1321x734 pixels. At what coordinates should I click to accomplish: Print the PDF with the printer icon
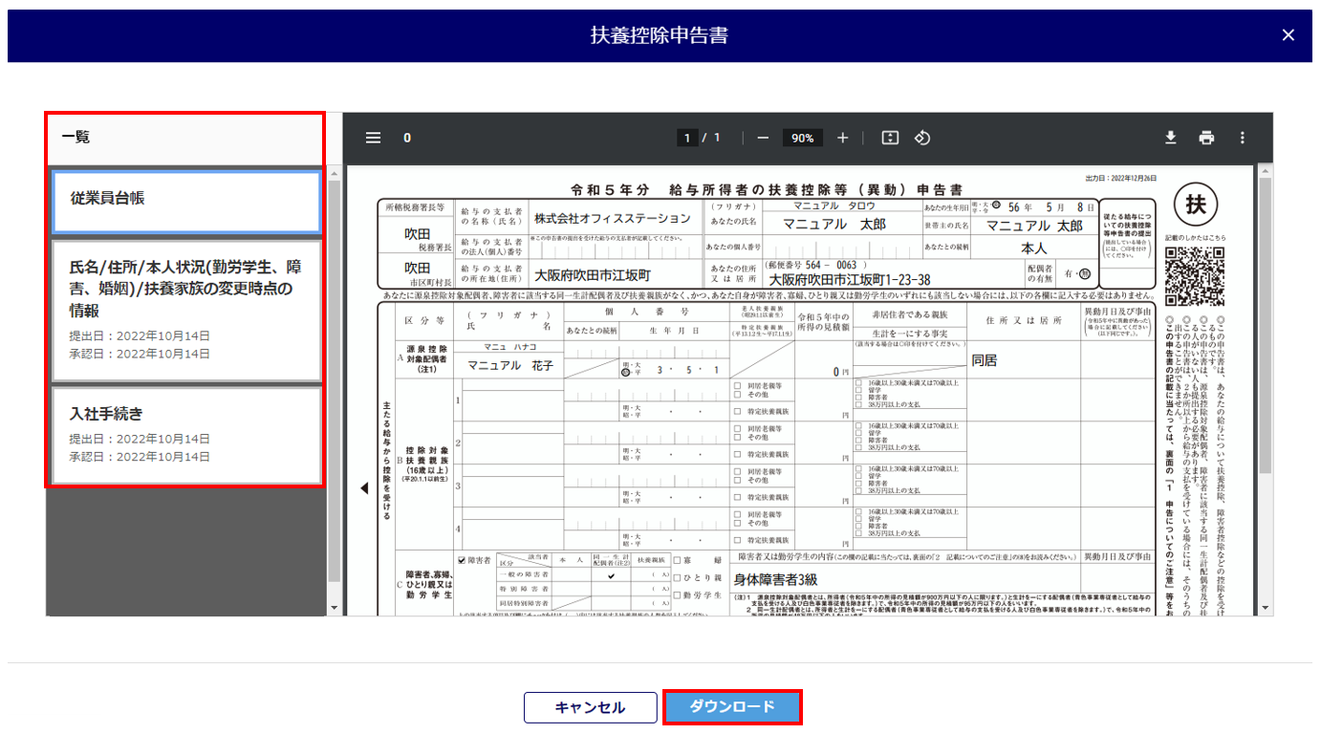pyautogui.click(x=1206, y=138)
